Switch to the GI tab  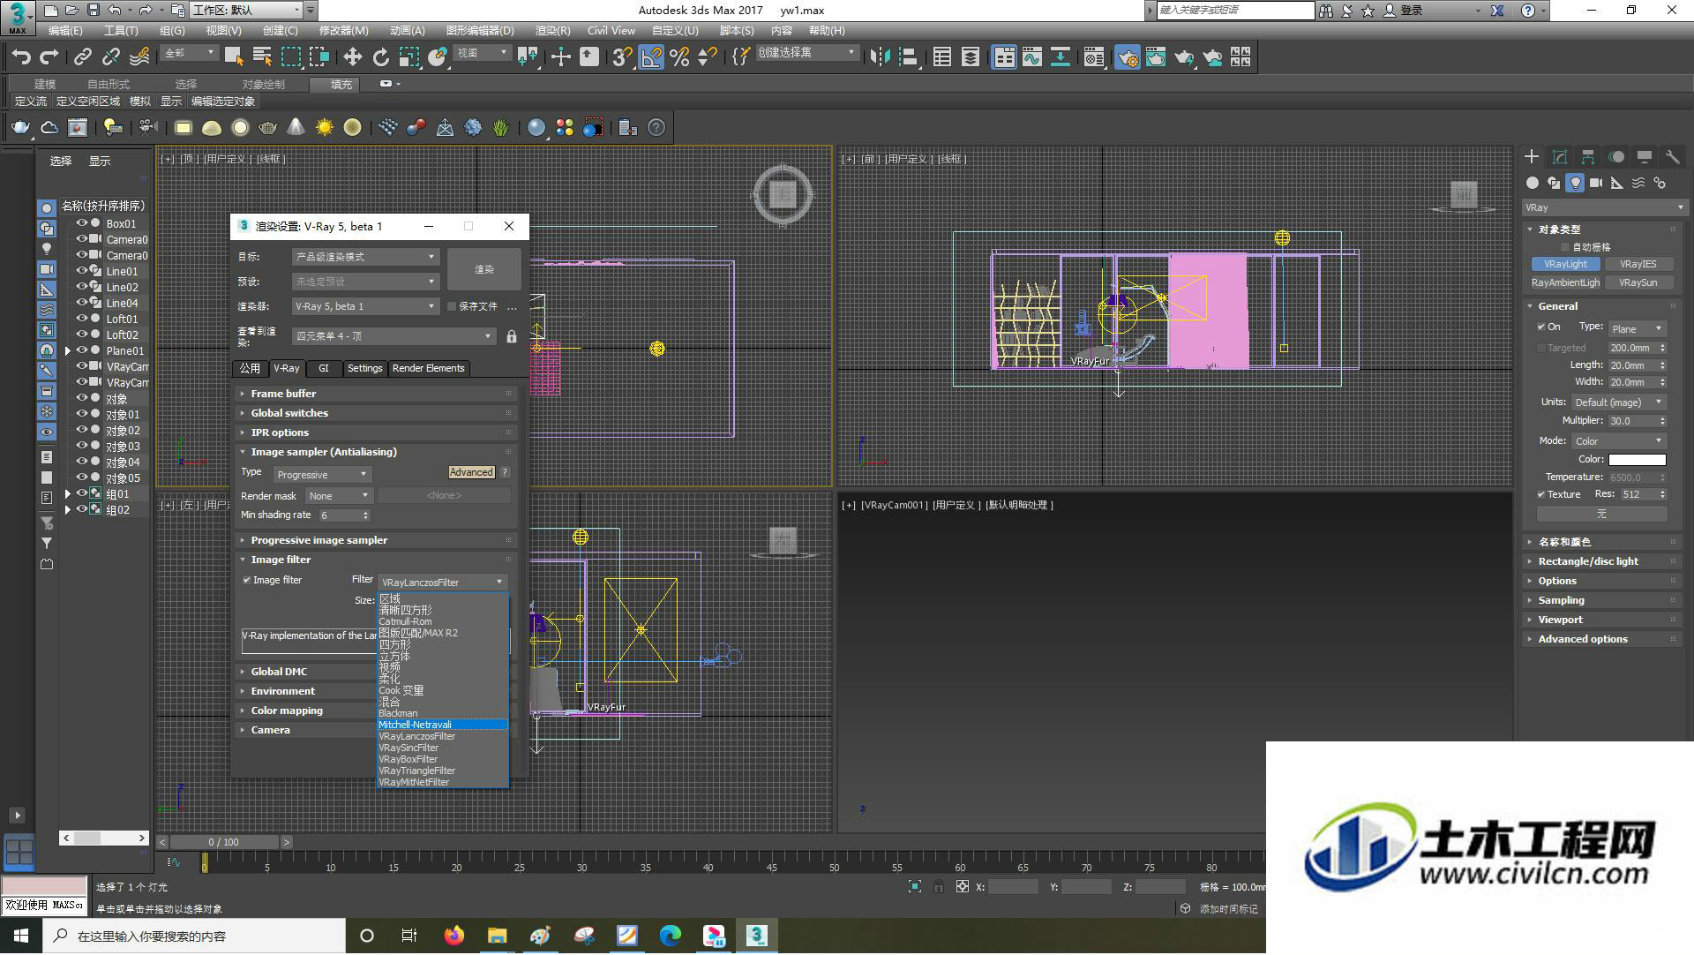[324, 368]
